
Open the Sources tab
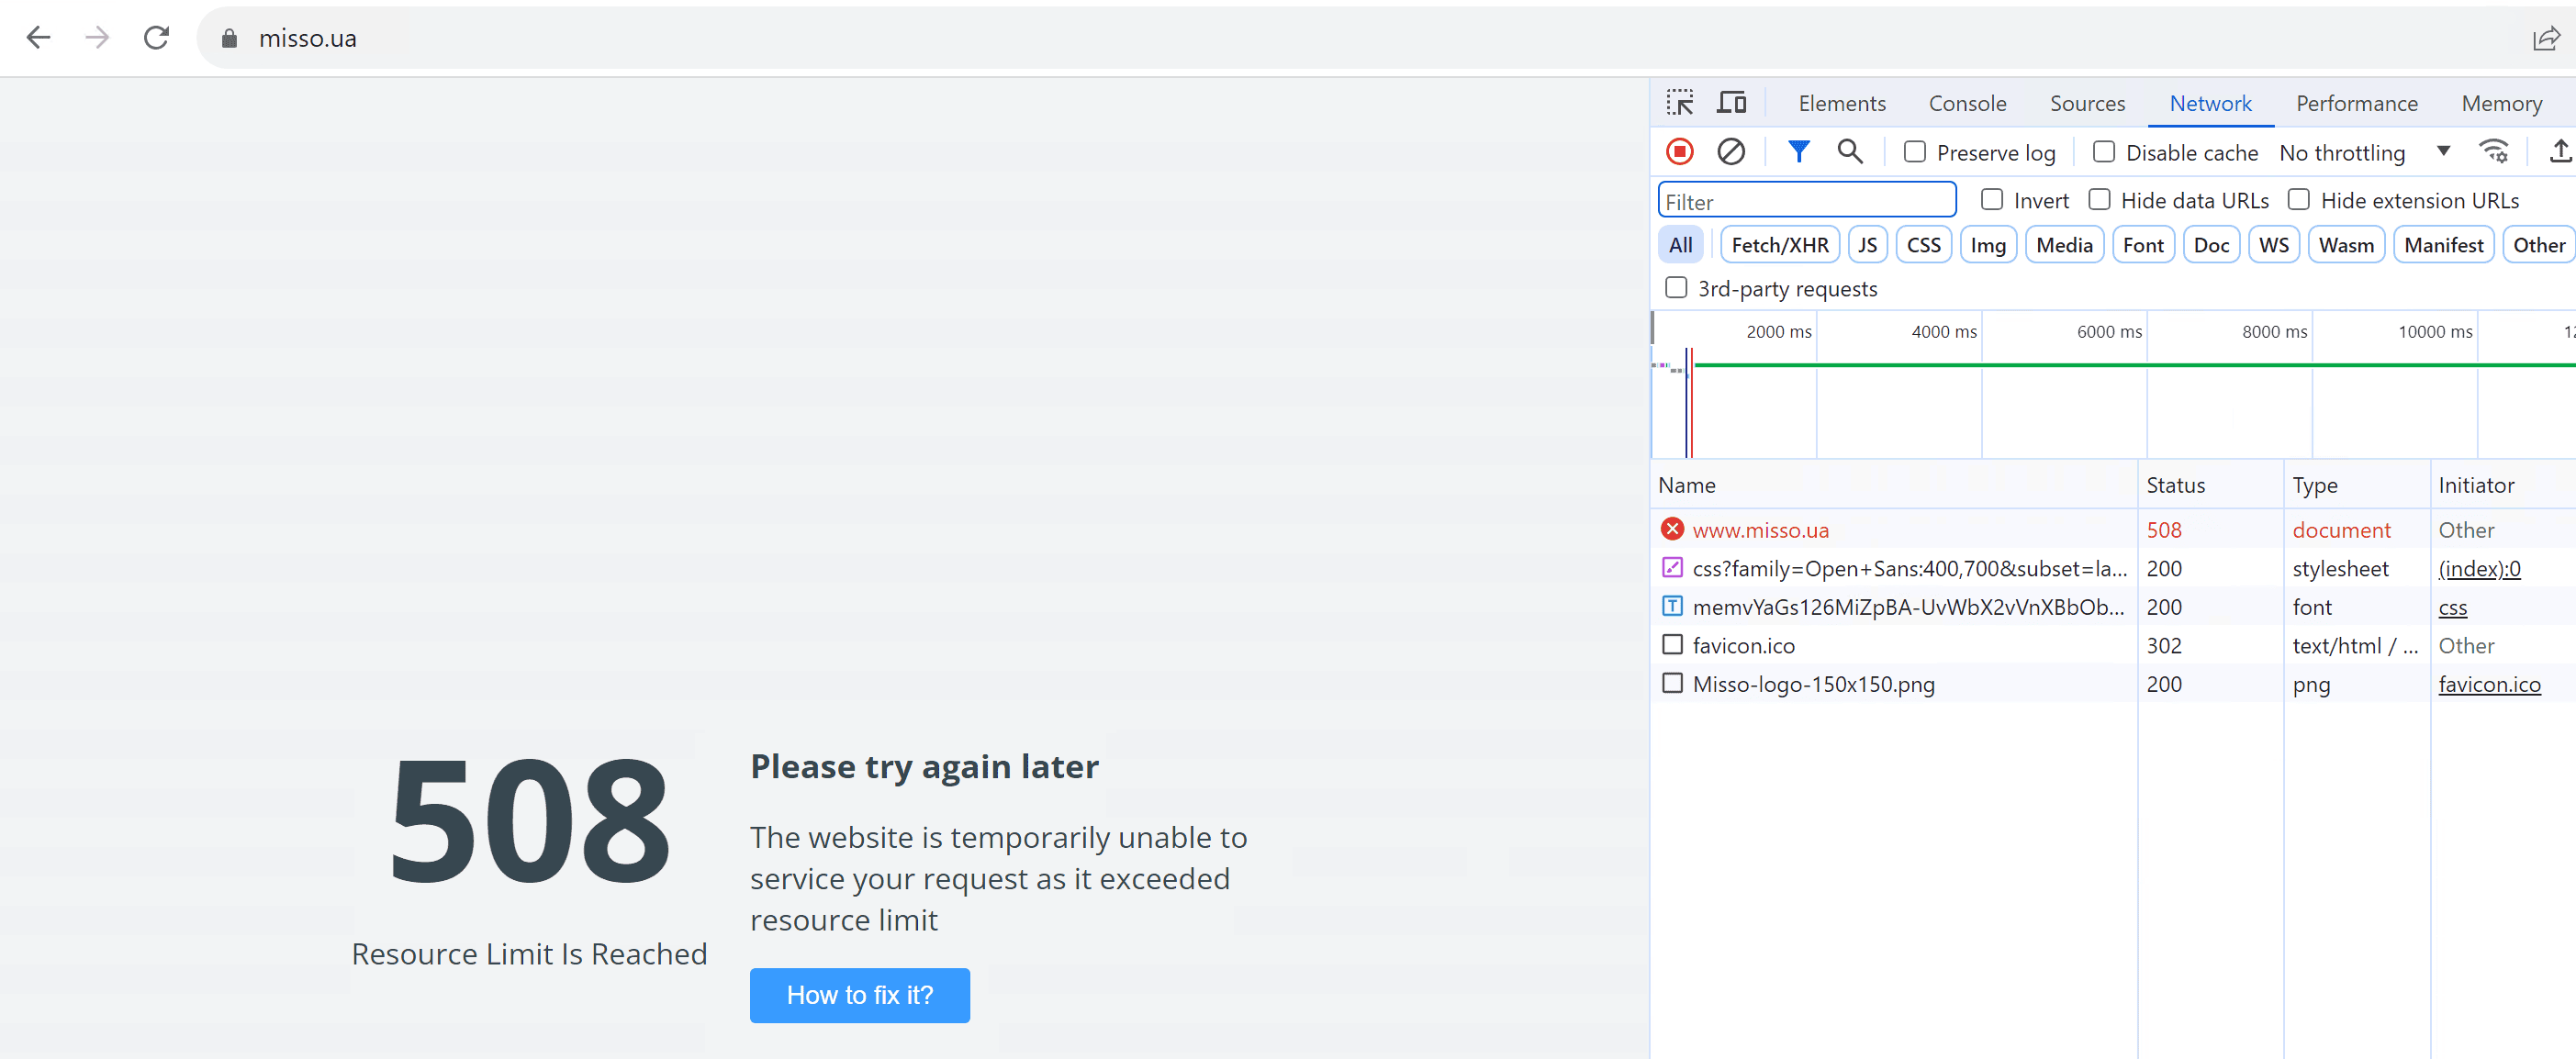(2087, 103)
